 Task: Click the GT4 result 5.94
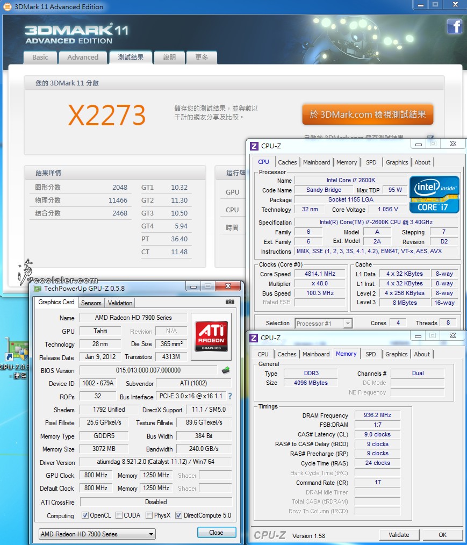click(x=181, y=226)
